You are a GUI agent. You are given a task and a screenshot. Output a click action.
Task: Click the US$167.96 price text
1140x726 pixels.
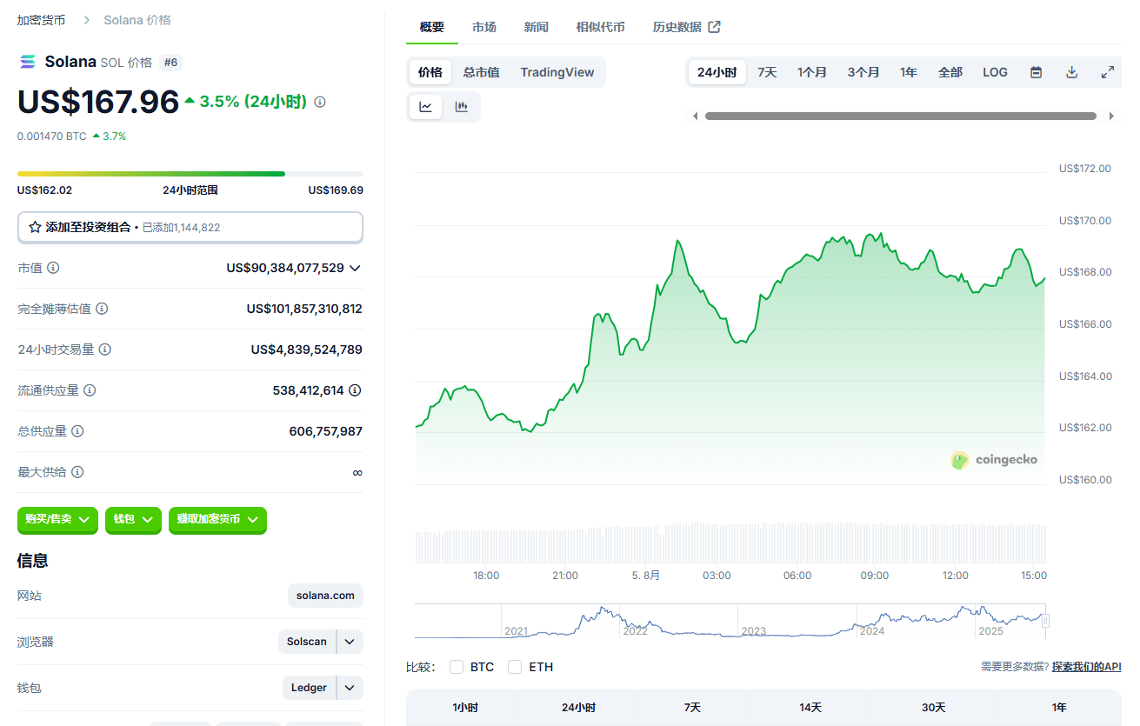98,102
